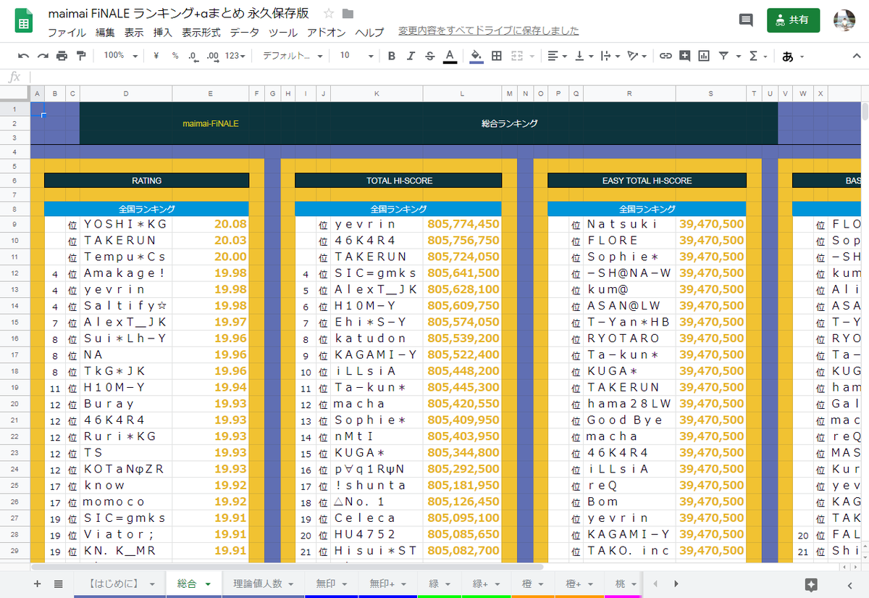Open the borders tool

[x=497, y=56]
